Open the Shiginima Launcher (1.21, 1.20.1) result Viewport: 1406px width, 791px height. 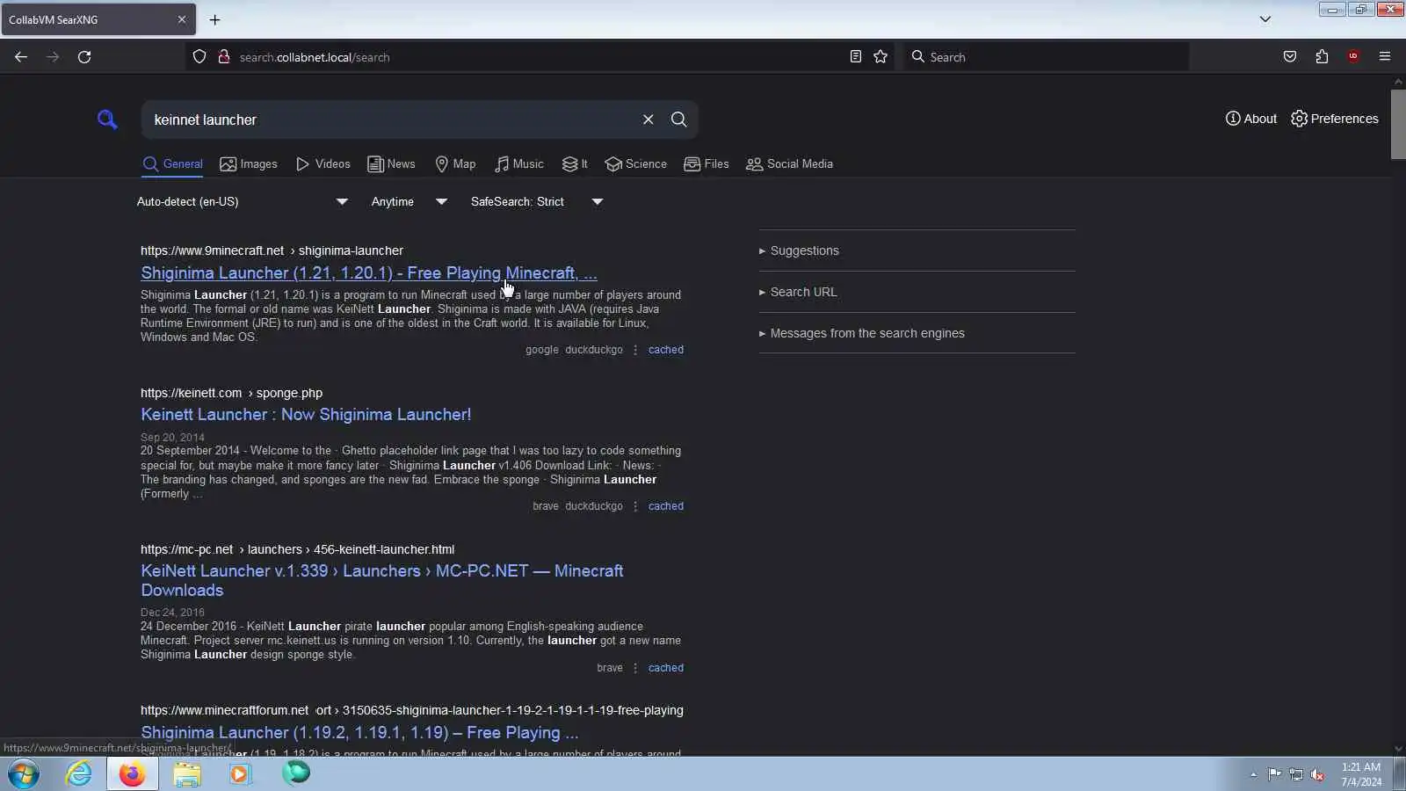[x=369, y=273]
